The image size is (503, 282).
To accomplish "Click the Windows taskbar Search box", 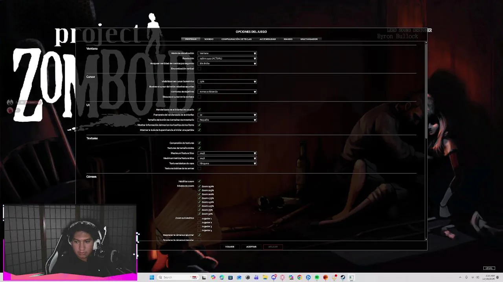I will tap(178, 277).
